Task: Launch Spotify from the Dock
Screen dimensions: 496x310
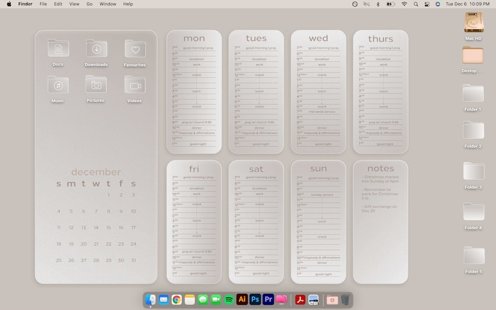Action: 229,299
